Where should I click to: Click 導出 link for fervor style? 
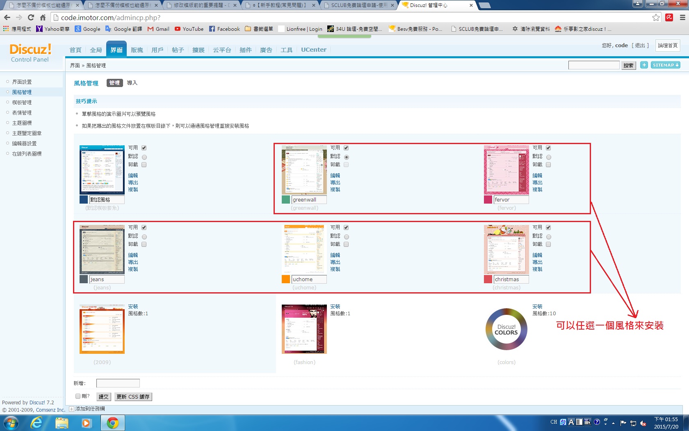(537, 183)
